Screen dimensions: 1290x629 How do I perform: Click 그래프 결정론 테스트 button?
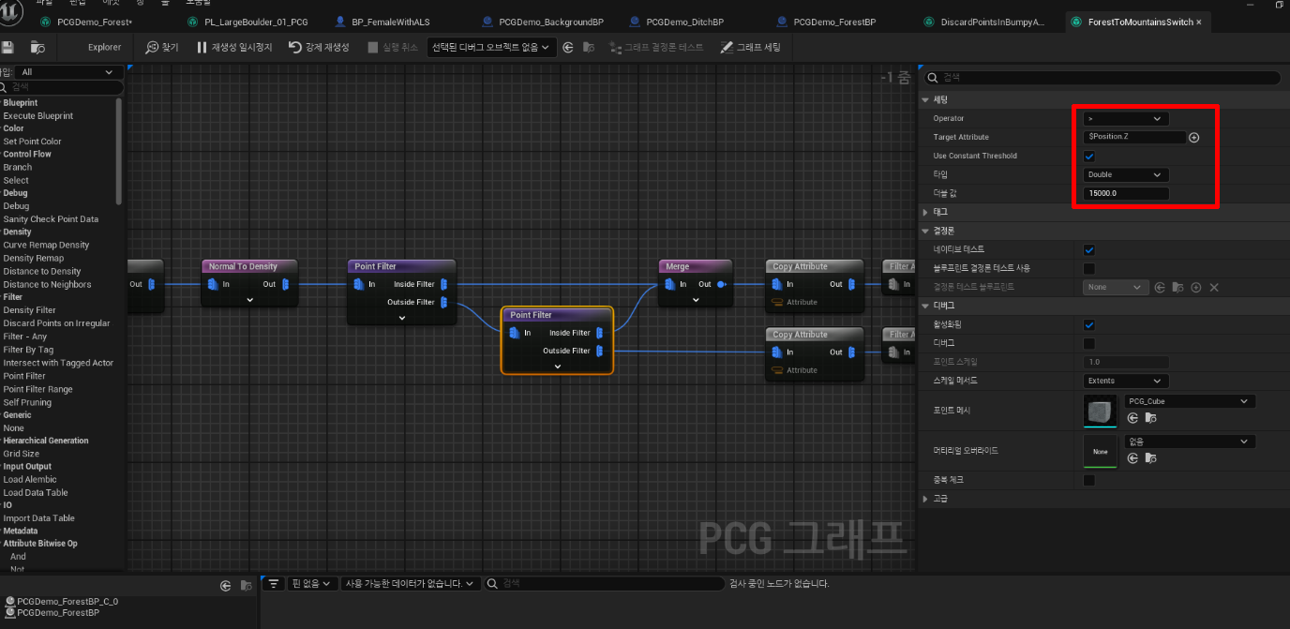(x=655, y=47)
